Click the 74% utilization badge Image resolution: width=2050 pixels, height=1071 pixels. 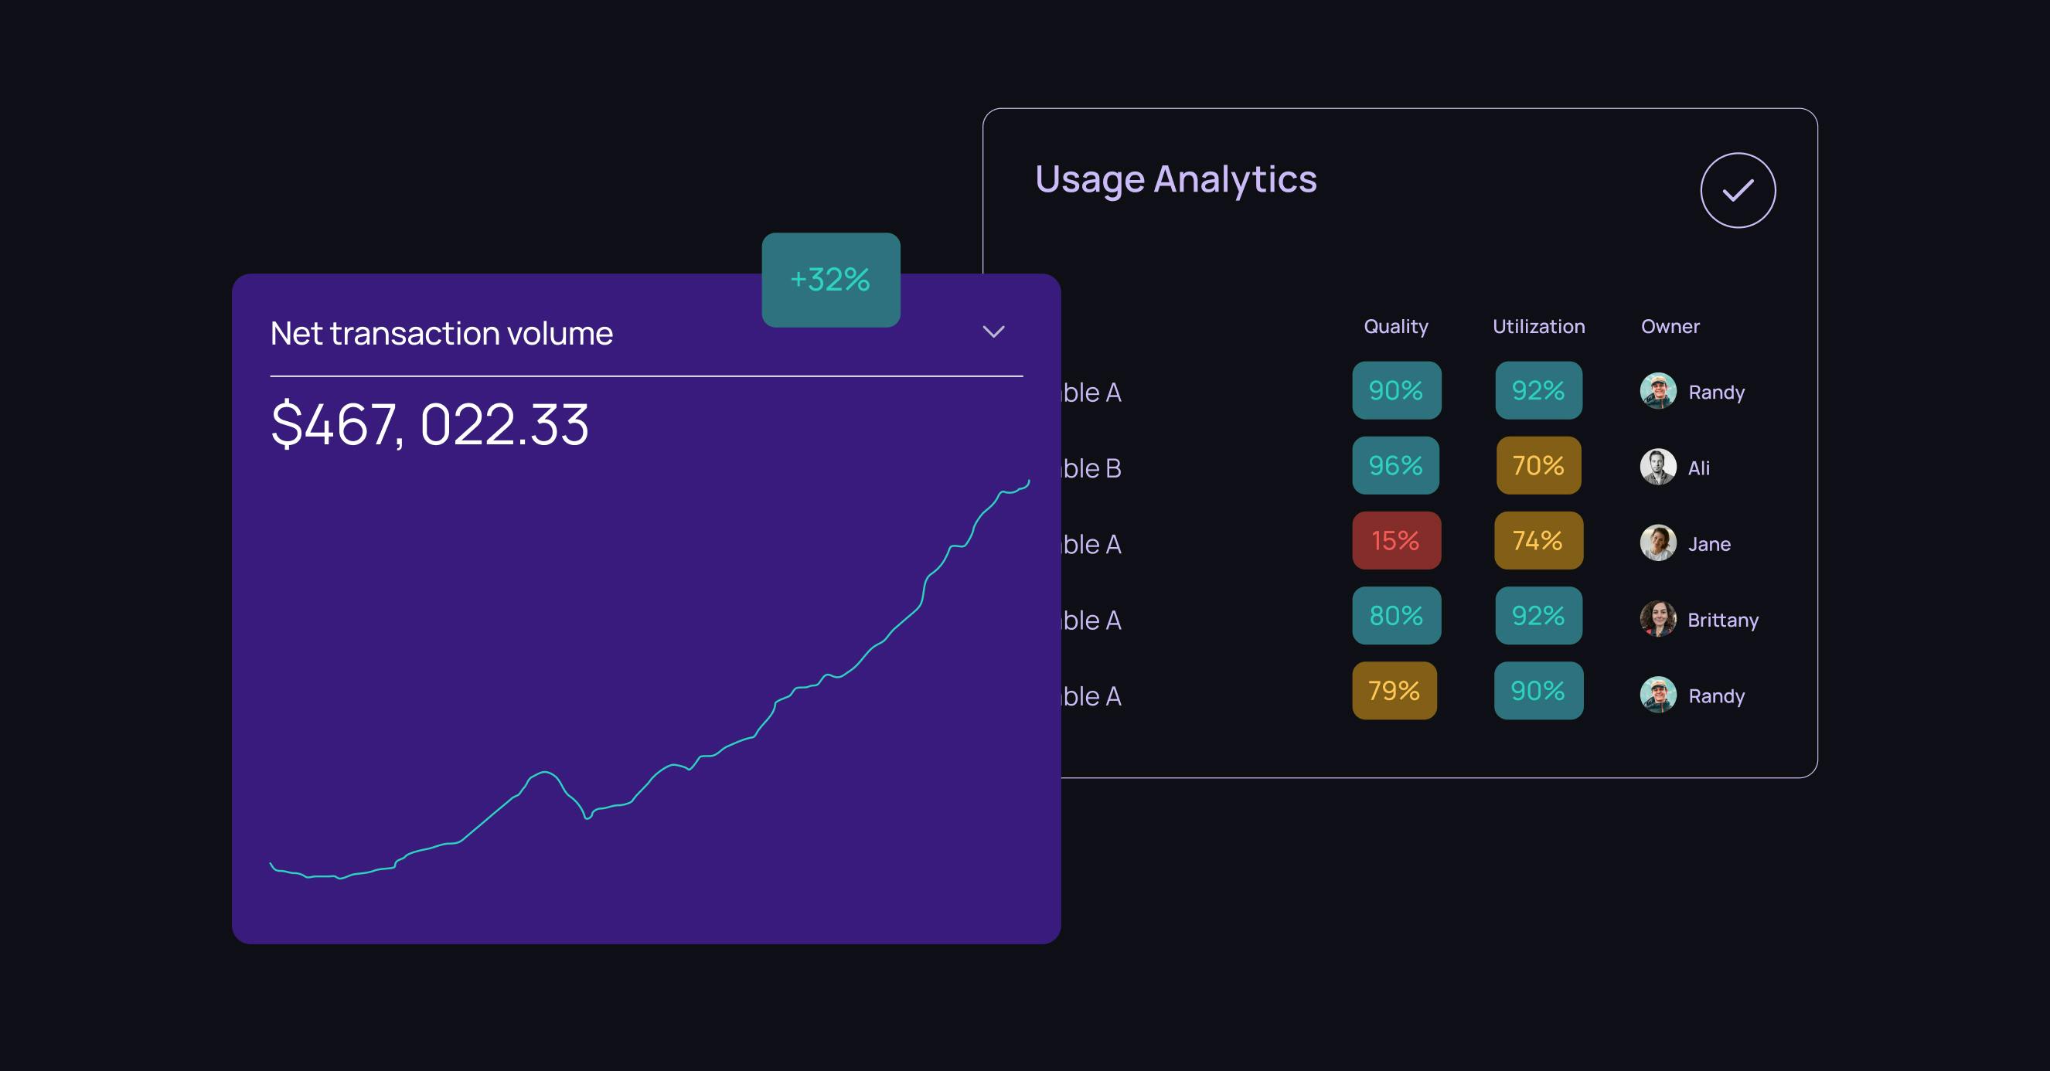1537,540
